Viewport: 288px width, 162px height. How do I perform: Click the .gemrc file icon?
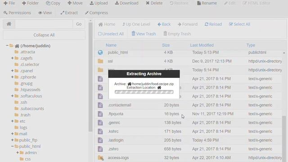pos(100,122)
